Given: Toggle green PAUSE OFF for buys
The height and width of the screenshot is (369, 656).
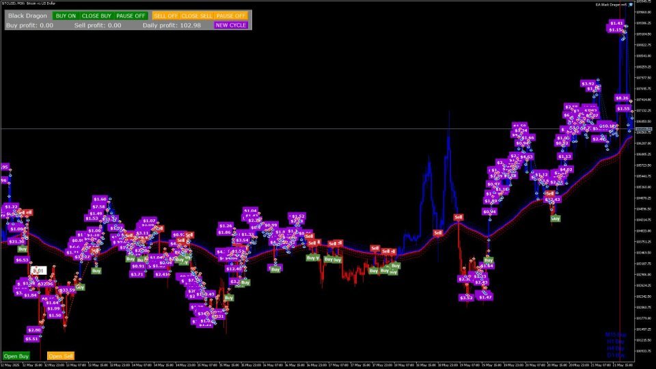Looking at the screenshot, I should point(131,16).
